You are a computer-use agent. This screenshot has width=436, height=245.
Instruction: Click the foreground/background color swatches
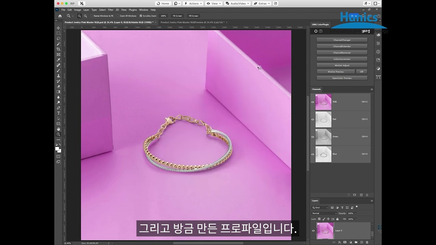tap(58, 149)
